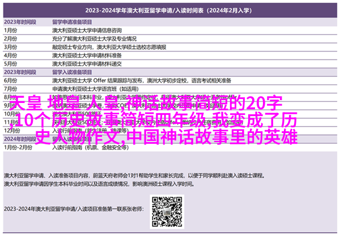Image resolution: width=340 pixels, height=236 pixels.
Task: Click '申请澳大利亚硕士大学语言班（如适用）'
Action: [95, 89]
